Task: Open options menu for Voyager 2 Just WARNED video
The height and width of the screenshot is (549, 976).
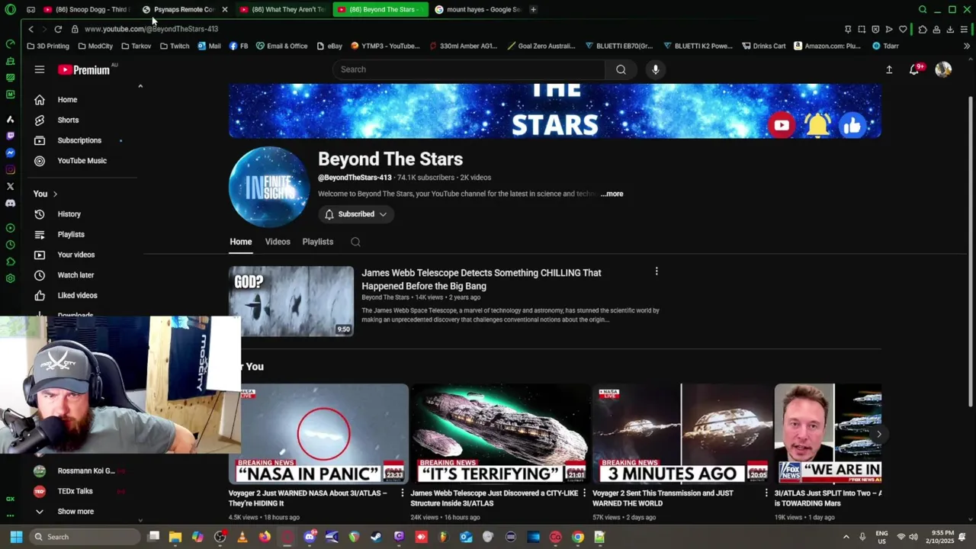Action: 403,493
